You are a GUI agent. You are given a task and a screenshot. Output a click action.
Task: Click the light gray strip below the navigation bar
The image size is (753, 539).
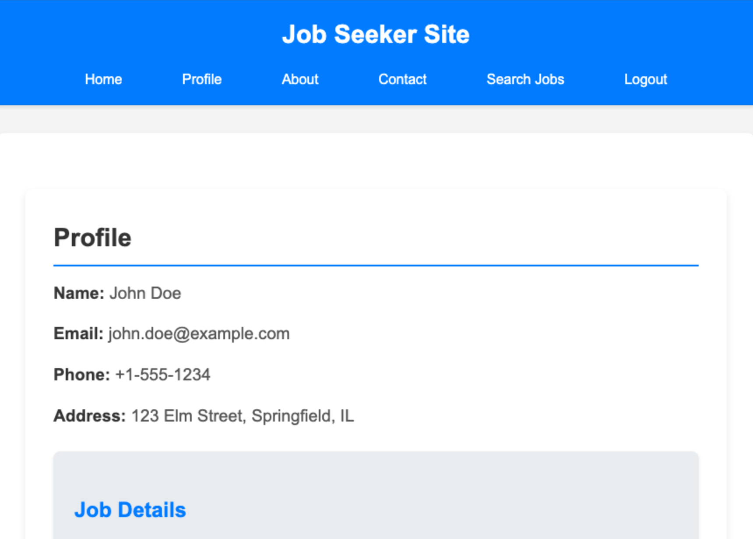[376, 119]
